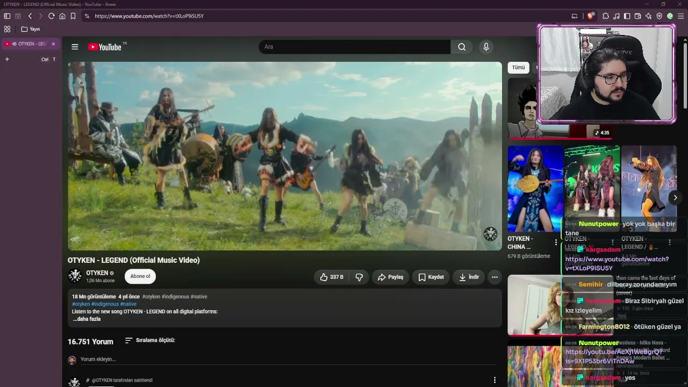Open the OTYKEN - CHINA short thumbnail

(535, 189)
